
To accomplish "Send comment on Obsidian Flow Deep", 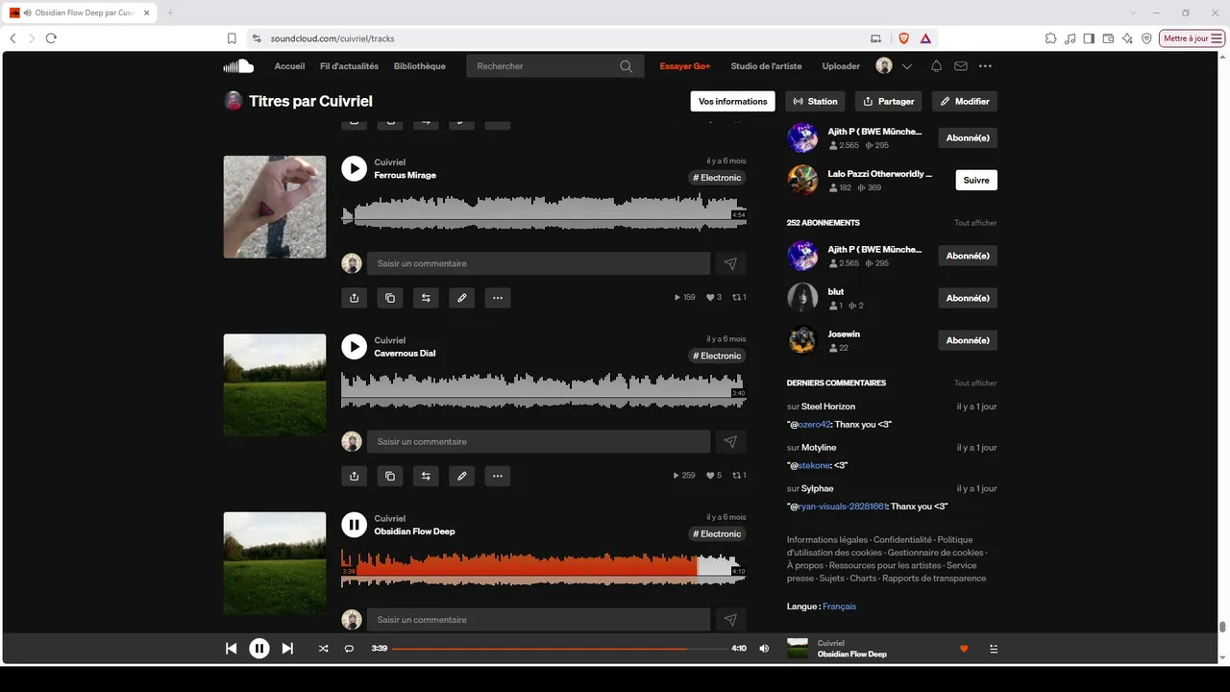I will click(730, 620).
